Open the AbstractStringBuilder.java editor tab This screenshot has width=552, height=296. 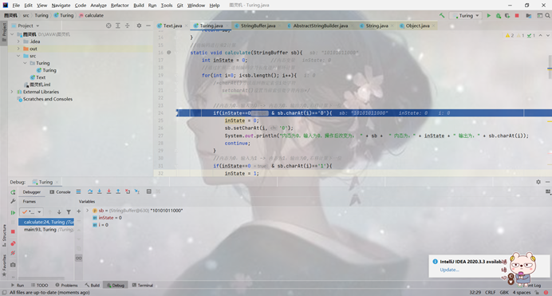321,26
